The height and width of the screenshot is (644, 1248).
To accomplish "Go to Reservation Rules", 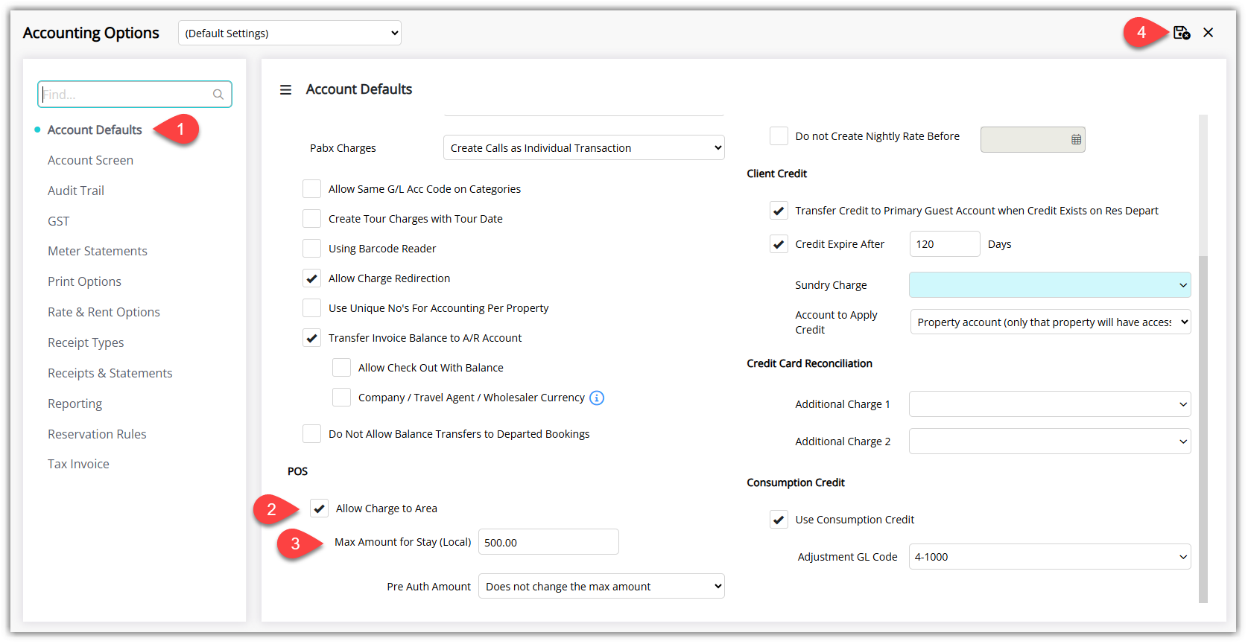I will 97,434.
